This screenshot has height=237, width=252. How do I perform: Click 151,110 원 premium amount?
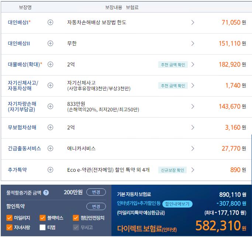(232, 43)
